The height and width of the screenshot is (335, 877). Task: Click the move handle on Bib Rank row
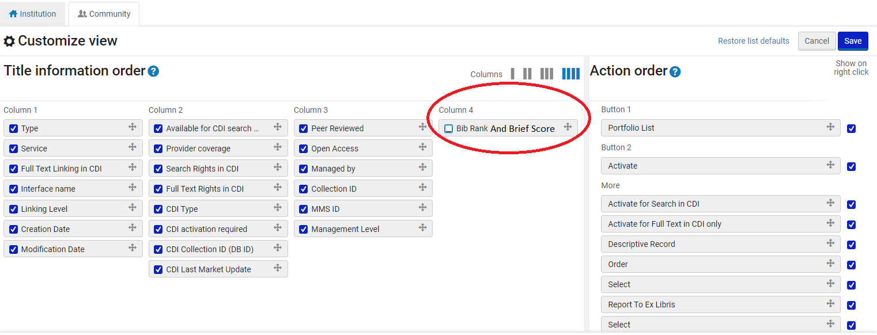pyautogui.click(x=568, y=127)
